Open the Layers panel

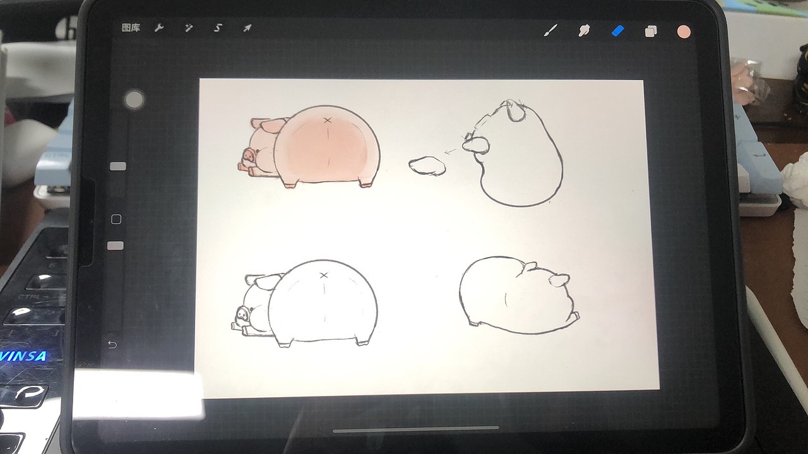click(x=650, y=30)
